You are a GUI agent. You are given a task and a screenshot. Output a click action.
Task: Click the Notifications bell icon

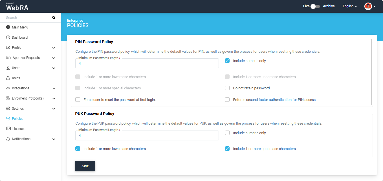[8, 139]
